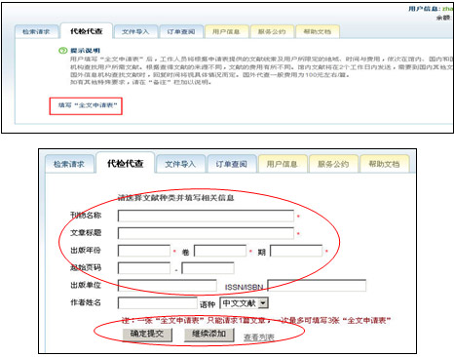Viewport: 454px width, 357px height.
Task: Click the end page box after the dash
Action: (208, 268)
